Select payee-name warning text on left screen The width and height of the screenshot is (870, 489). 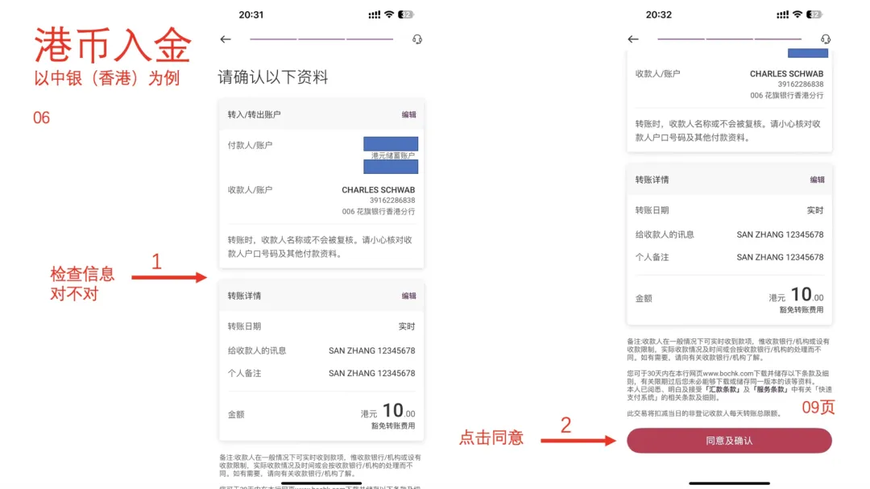[x=320, y=247]
